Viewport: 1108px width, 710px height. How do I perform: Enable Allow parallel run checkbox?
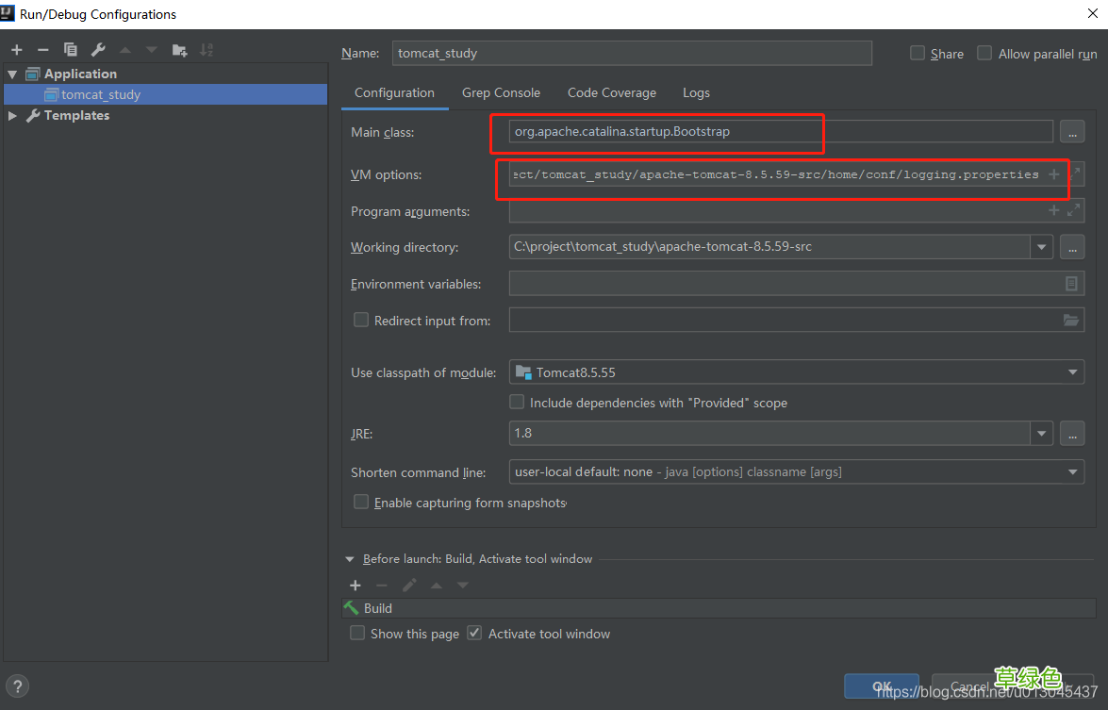(984, 53)
